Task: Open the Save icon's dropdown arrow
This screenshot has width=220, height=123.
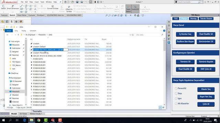Action: click(x=79, y=2)
